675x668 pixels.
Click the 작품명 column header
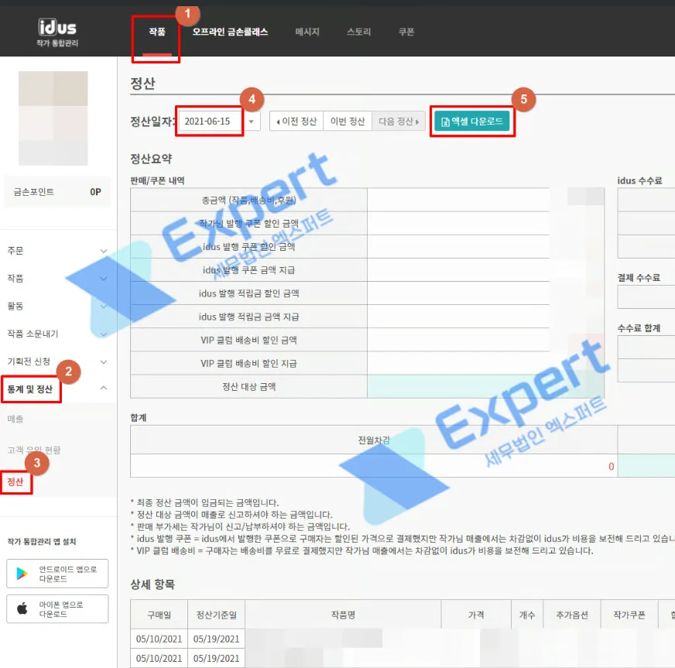point(343,615)
